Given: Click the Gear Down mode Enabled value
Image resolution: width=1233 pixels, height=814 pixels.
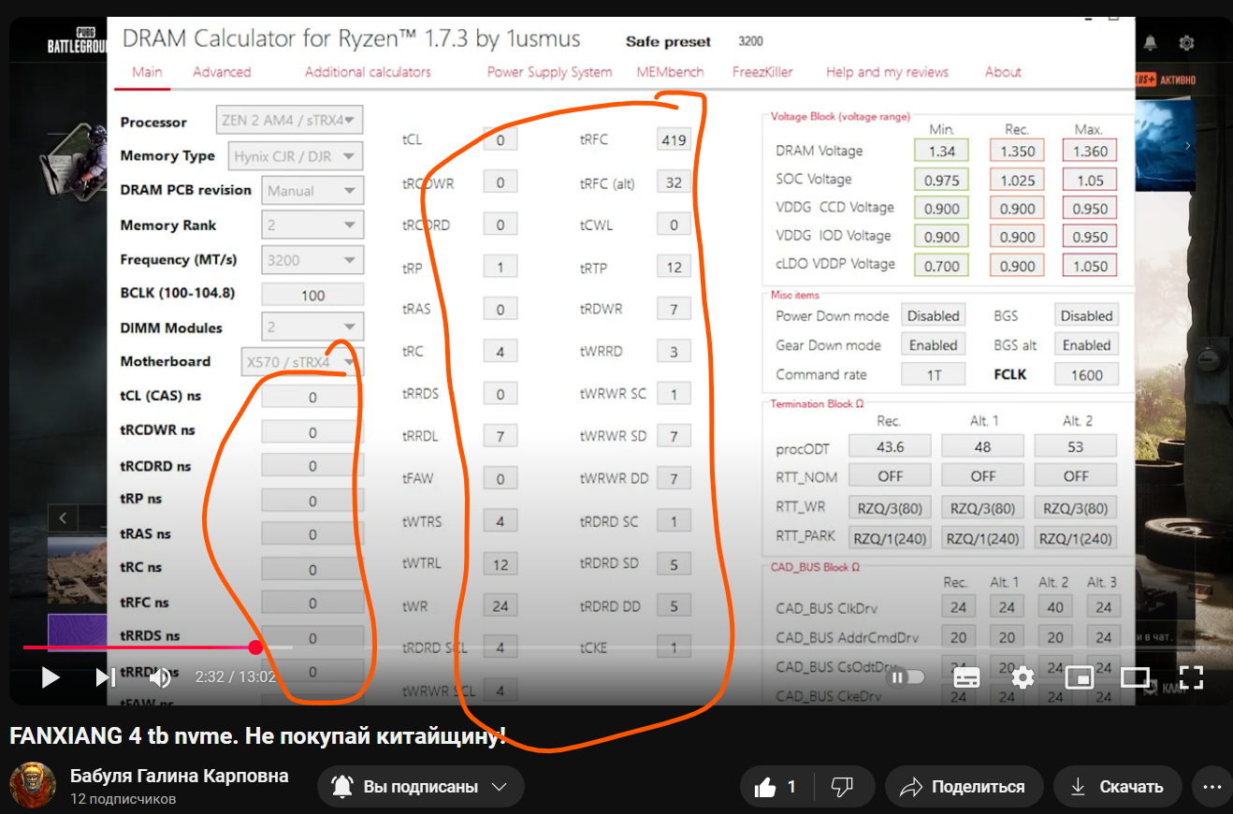Looking at the screenshot, I should click(x=934, y=345).
